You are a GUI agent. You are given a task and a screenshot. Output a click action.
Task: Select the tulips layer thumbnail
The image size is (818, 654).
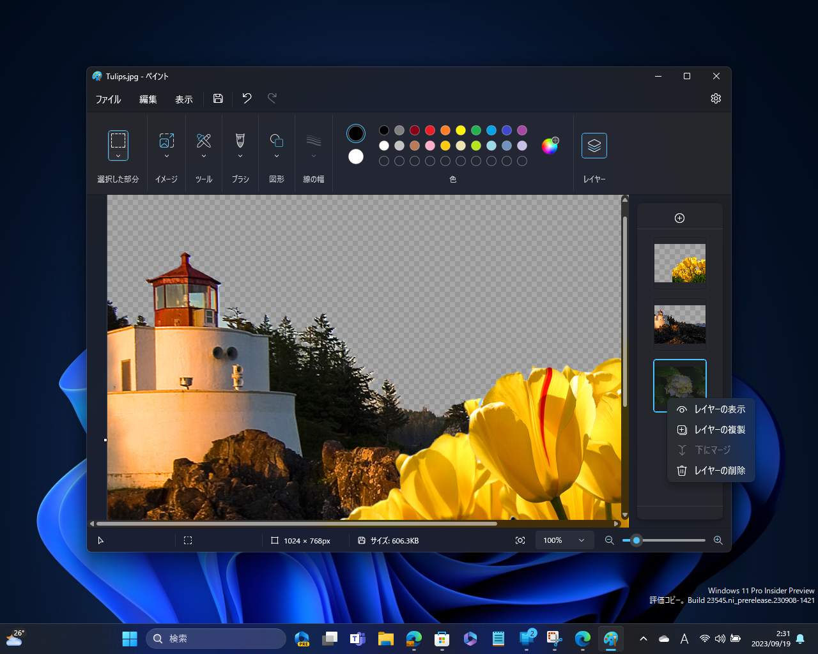coord(679,263)
